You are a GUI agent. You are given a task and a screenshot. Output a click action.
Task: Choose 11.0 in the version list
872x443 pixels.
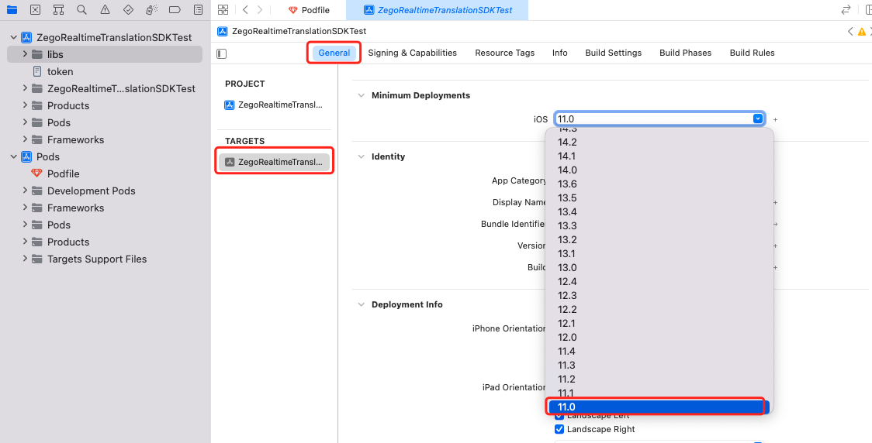click(659, 407)
